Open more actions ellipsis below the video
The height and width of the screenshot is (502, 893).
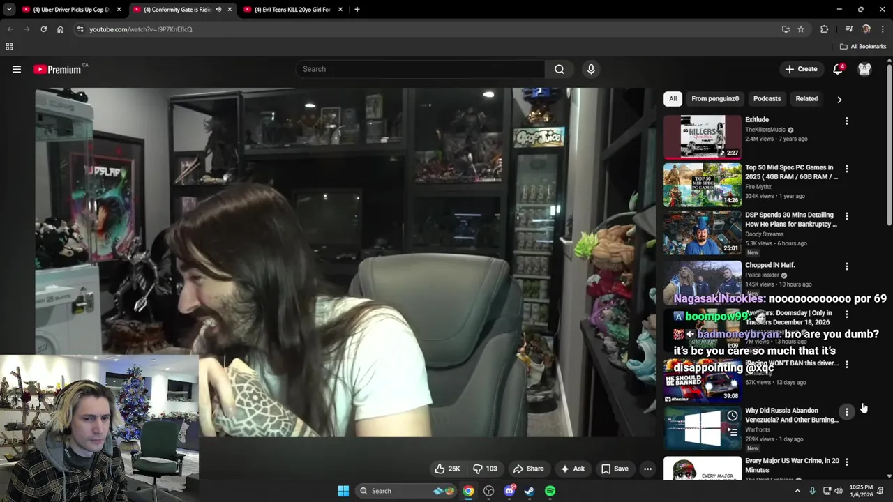pyautogui.click(x=647, y=469)
